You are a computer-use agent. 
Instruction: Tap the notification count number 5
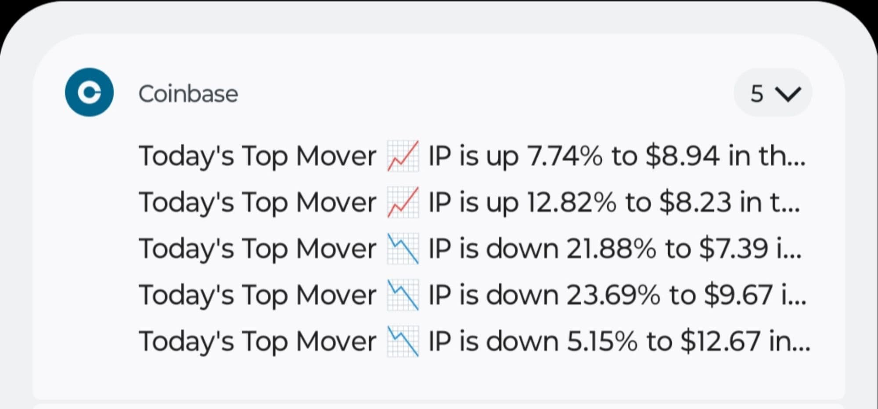pos(757,94)
